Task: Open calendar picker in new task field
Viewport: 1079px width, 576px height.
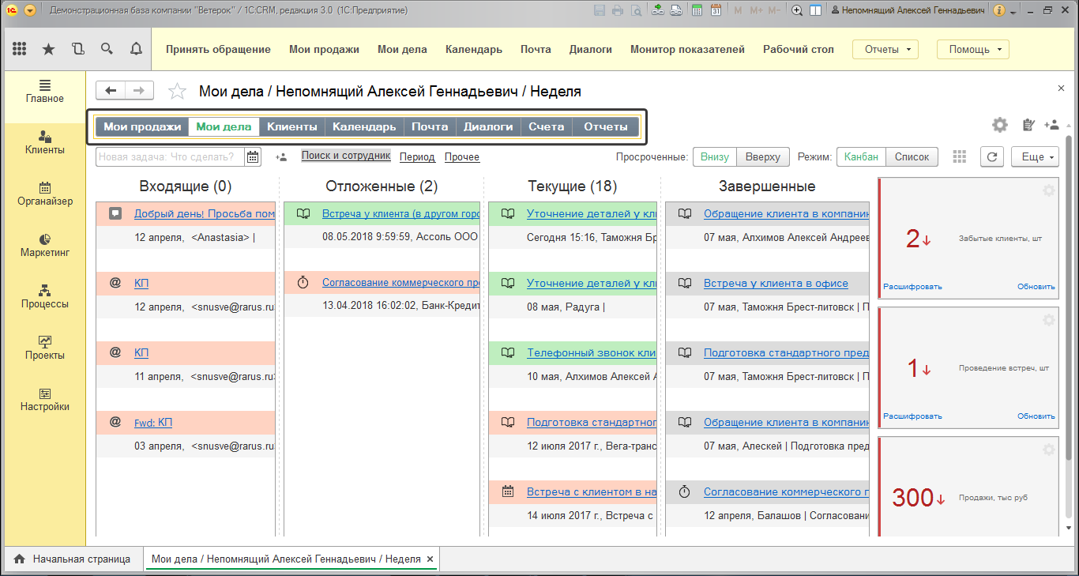Action: 253,156
